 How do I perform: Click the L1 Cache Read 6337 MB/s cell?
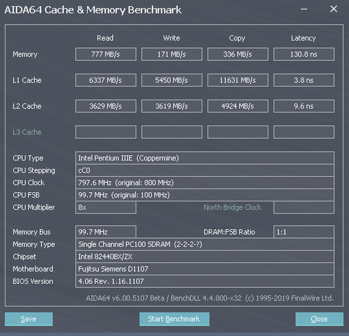pyautogui.click(x=106, y=80)
